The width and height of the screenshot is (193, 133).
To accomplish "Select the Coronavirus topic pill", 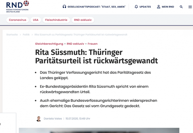I will pos(18,20).
